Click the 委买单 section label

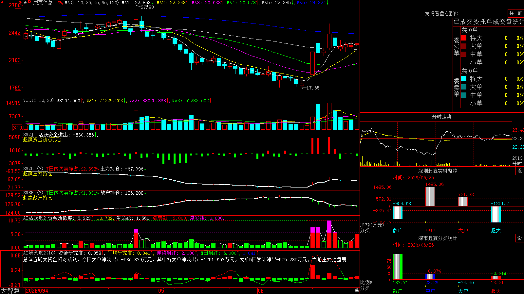click(457, 46)
